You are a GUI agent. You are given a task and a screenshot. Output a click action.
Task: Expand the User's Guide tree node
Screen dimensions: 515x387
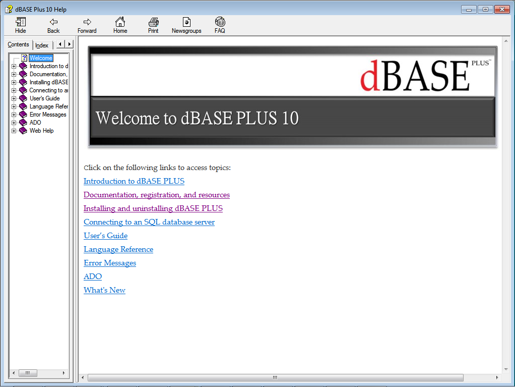[x=14, y=98]
